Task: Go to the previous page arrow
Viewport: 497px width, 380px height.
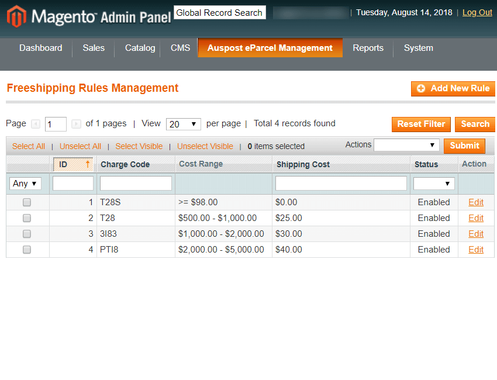Action: (x=36, y=123)
